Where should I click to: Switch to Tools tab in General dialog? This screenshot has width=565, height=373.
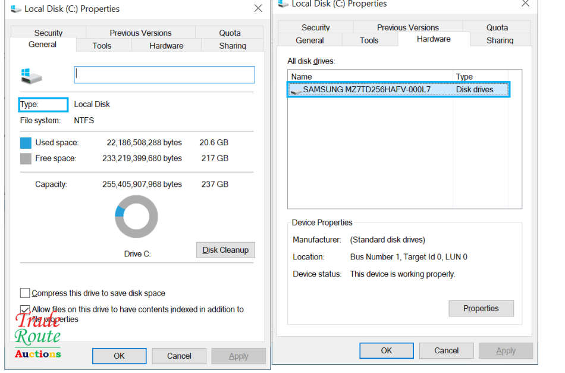[102, 46]
